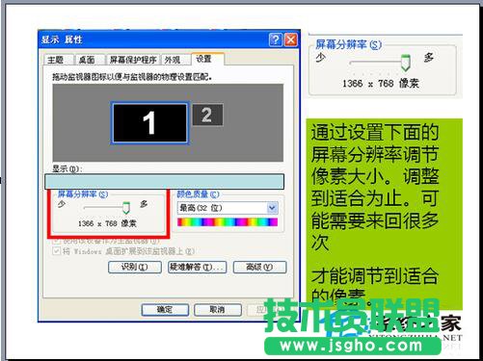The image size is (483, 361).
Task: Select monitor 1 thumbnail
Action: click(x=149, y=123)
